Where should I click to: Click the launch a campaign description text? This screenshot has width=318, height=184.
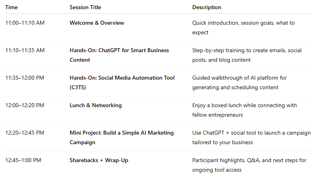click(251, 137)
